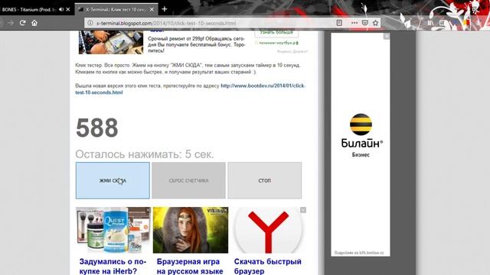
Task: Close the X-Terminal click test tab
Action: click(x=152, y=9)
